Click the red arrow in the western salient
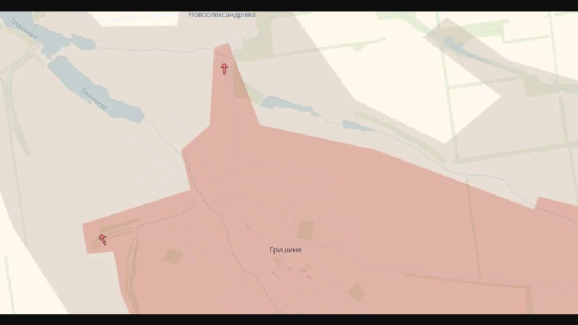 point(102,239)
